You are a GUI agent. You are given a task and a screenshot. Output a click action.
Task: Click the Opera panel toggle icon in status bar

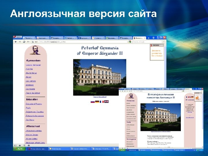pos(15,145)
